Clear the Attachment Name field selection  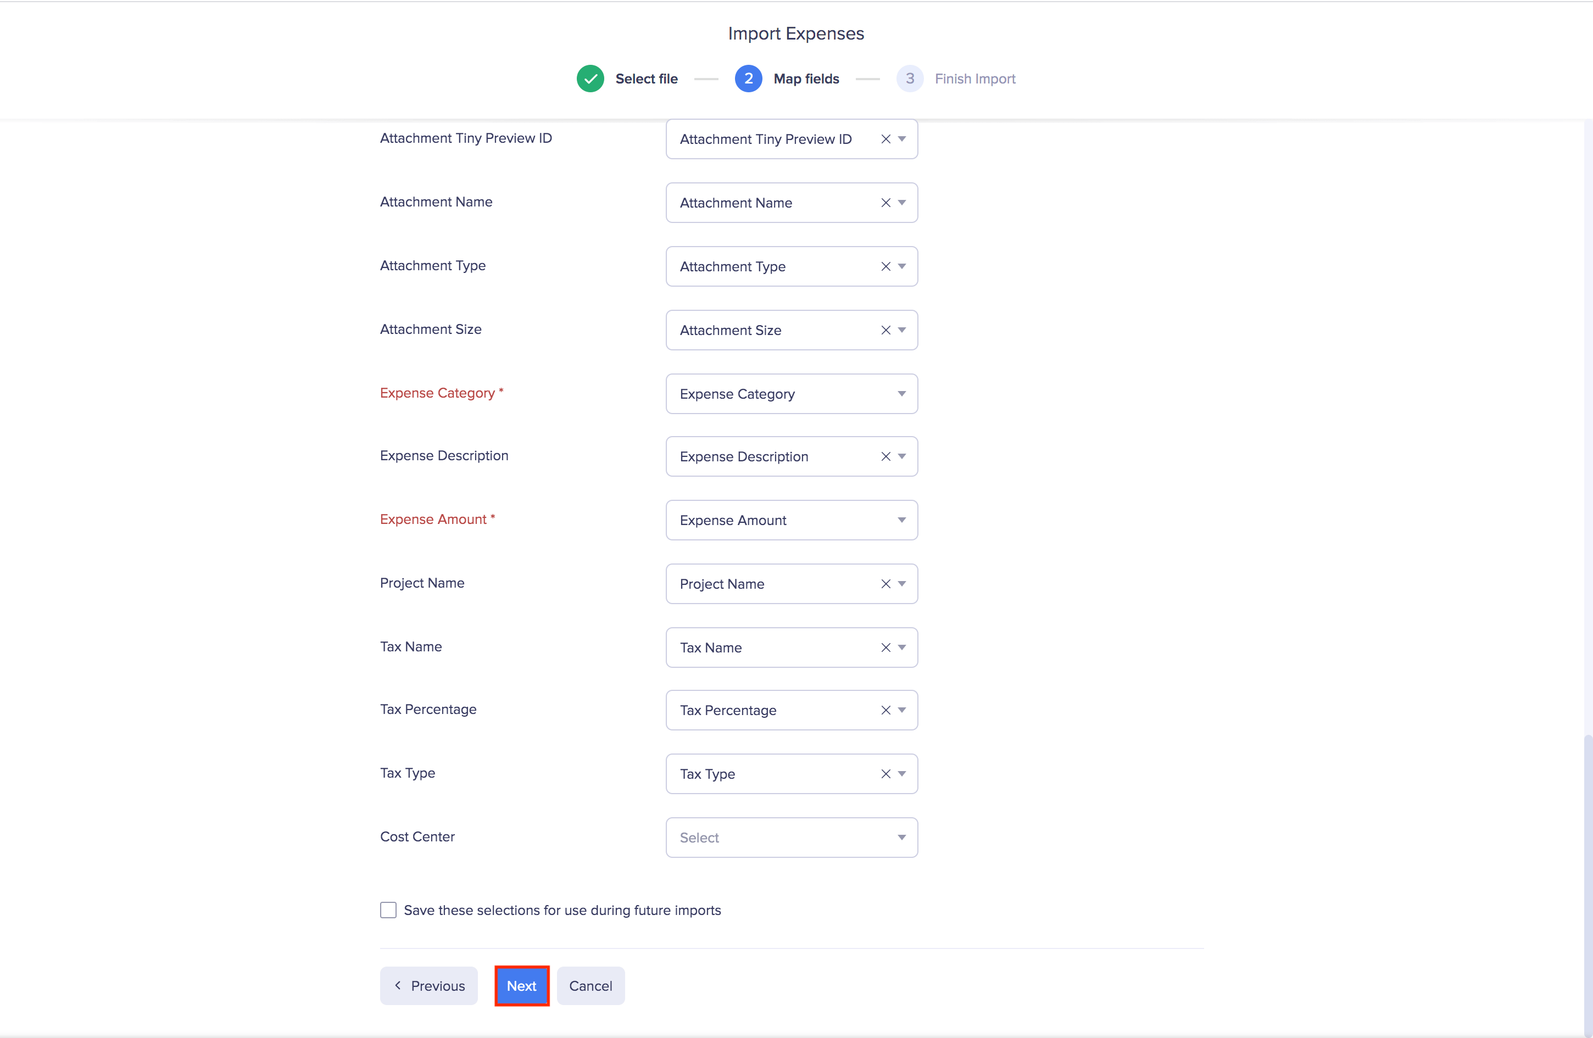coord(885,203)
